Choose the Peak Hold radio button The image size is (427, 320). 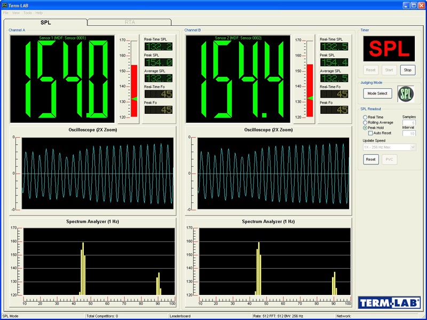[365, 128]
